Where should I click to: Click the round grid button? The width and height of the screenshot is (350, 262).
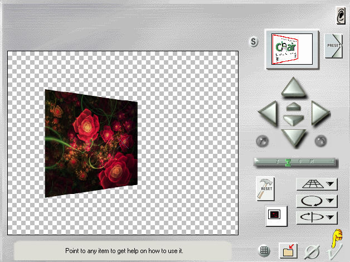click(x=264, y=250)
